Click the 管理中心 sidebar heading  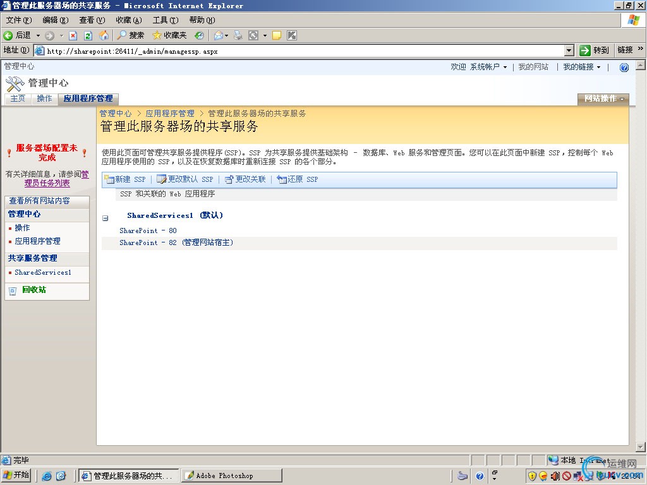tap(25, 214)
